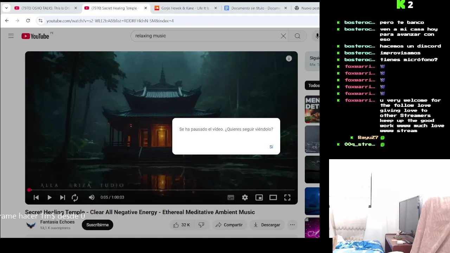Viewport: 450px width, 253px height.
Task: Subscribe with the Suscribirme button
Action: pyautogui.click(x=97, y=225)
